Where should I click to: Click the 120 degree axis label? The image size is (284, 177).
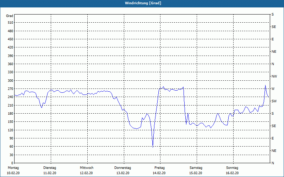[x=11, y=130]
